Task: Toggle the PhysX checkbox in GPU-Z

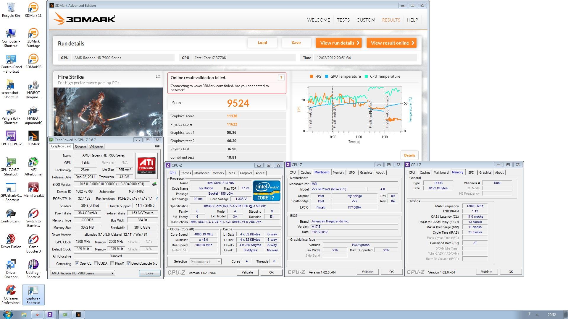Action: (112, 263)
